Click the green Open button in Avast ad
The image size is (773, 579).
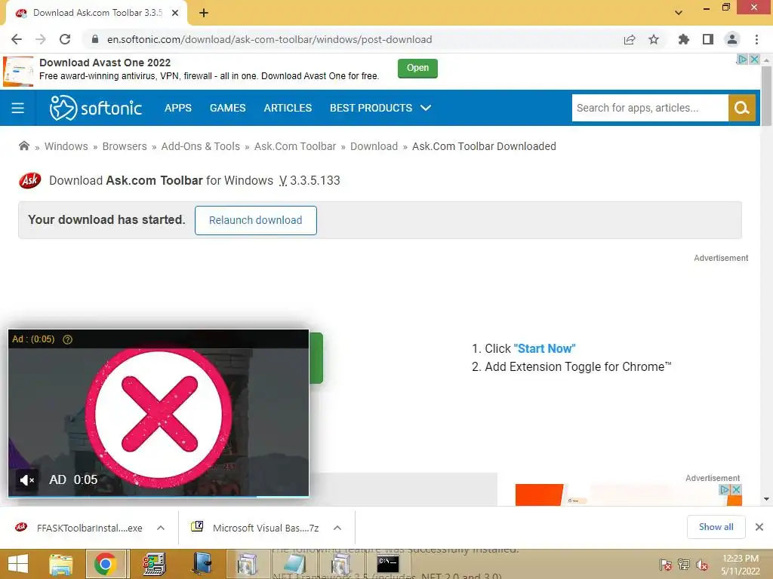[x=417, y=68]
